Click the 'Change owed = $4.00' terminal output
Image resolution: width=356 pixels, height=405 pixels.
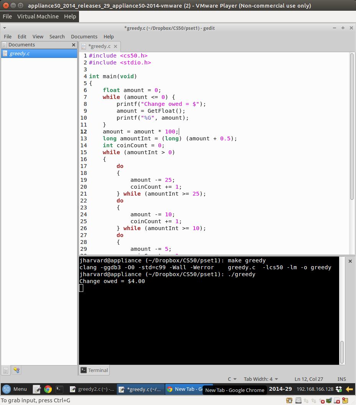[112, 281]
